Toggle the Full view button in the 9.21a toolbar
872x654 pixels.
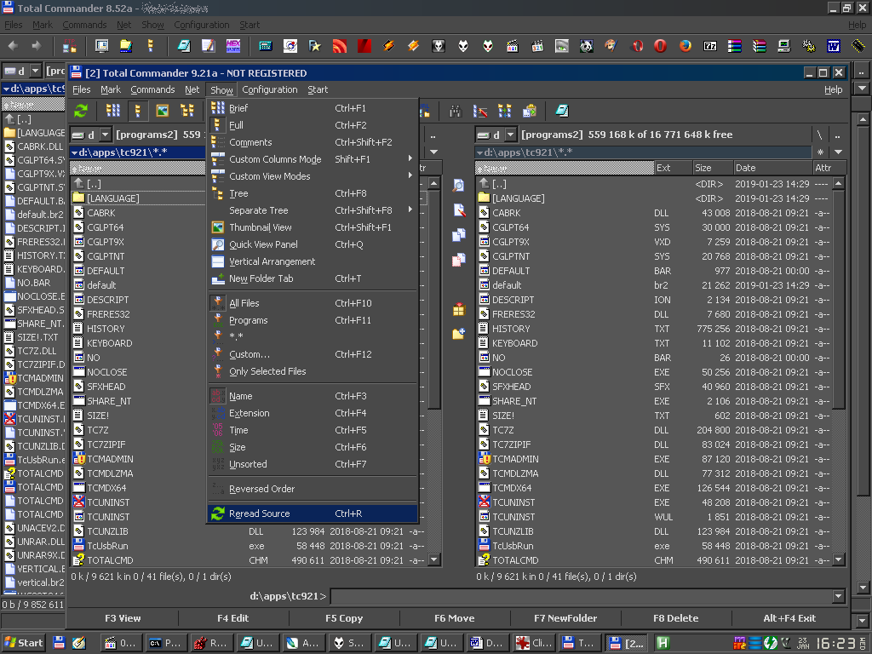point(138,111)
